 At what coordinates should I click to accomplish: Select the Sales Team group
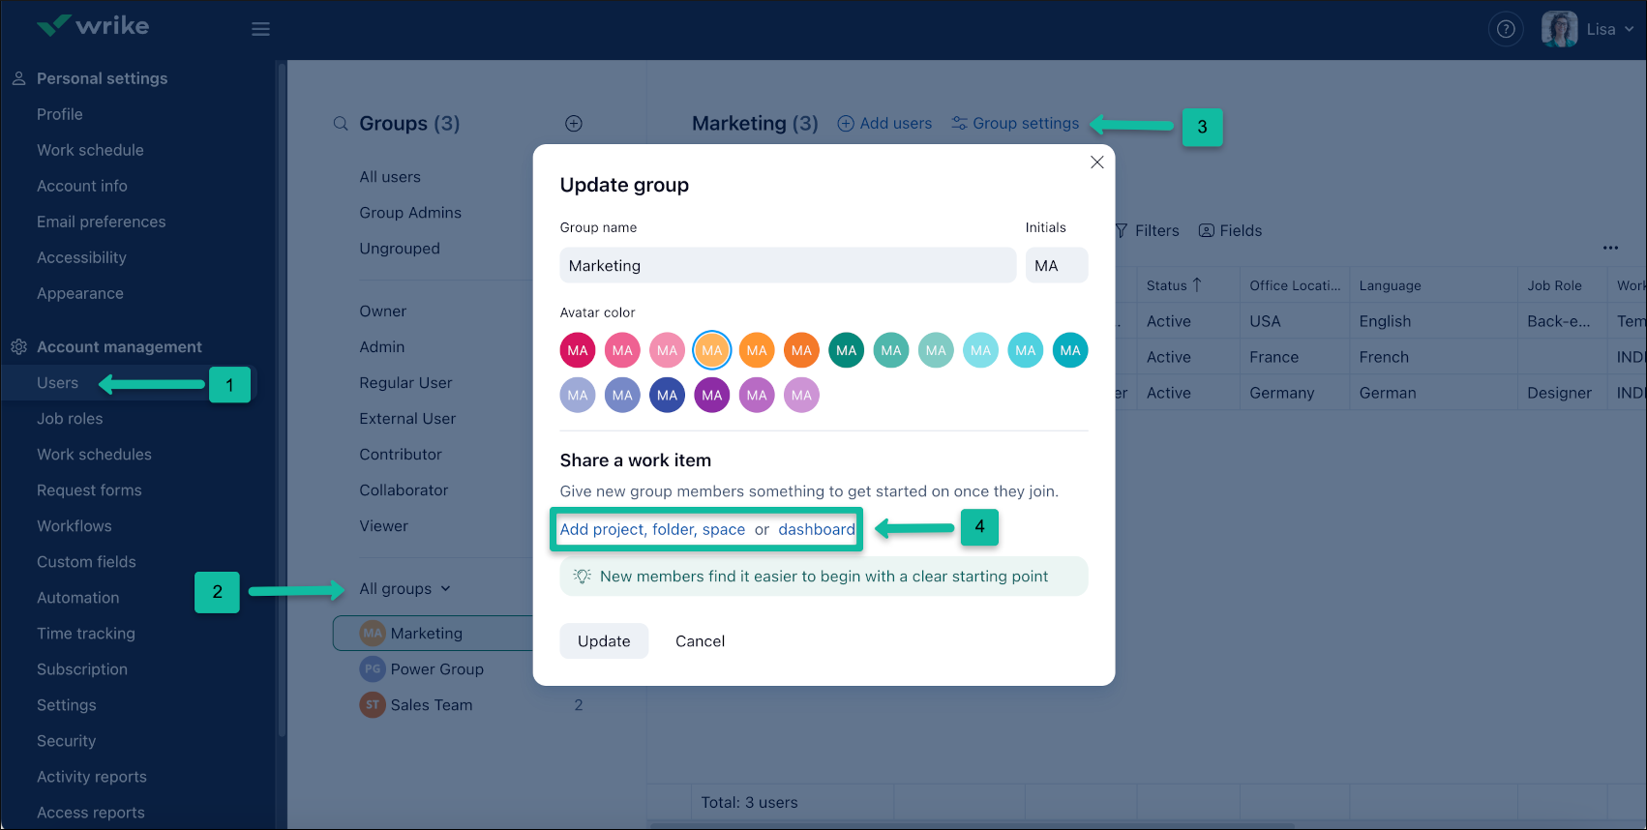[432, 705]
